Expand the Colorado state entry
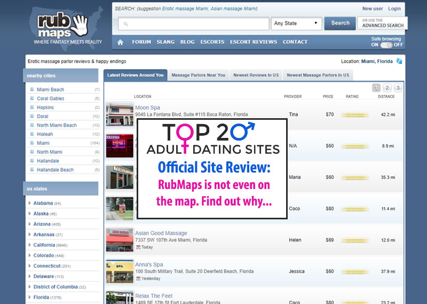Viewport: 427px width, 304px height. tap(30, 256)
